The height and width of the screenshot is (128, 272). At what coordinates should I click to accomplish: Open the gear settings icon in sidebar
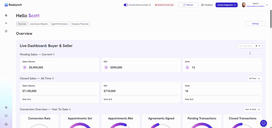(6, 108)
